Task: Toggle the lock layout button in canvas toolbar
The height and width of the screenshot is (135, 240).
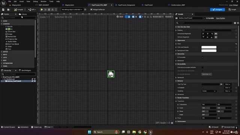Action: click(x=129, y=17)
